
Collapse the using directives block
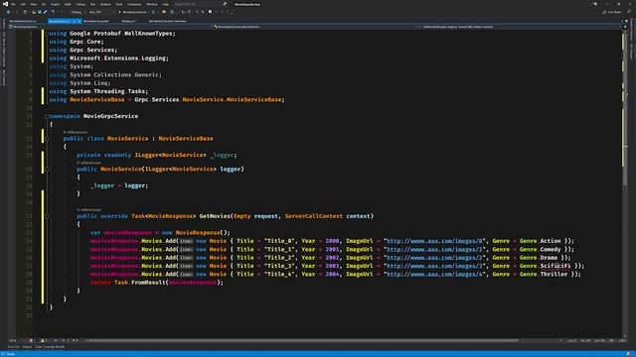[x=47, y=33]
